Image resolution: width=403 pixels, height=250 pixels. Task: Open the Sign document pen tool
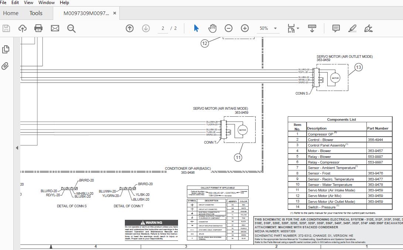click(x=369, y=28)
